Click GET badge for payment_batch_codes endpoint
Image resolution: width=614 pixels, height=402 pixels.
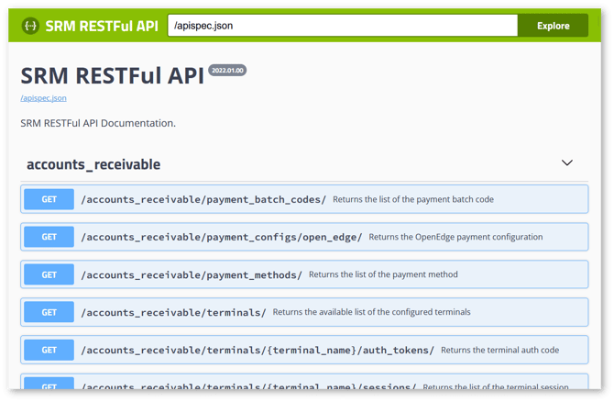click(49, 199)
